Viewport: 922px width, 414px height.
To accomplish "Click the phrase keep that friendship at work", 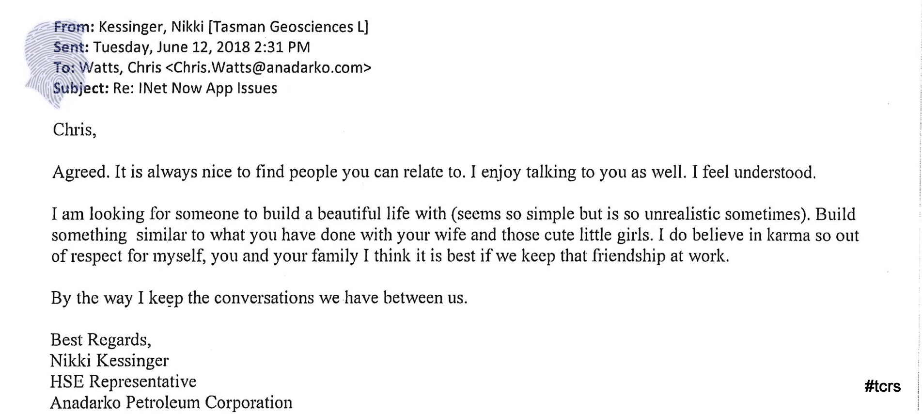I will tap(625, 256).
